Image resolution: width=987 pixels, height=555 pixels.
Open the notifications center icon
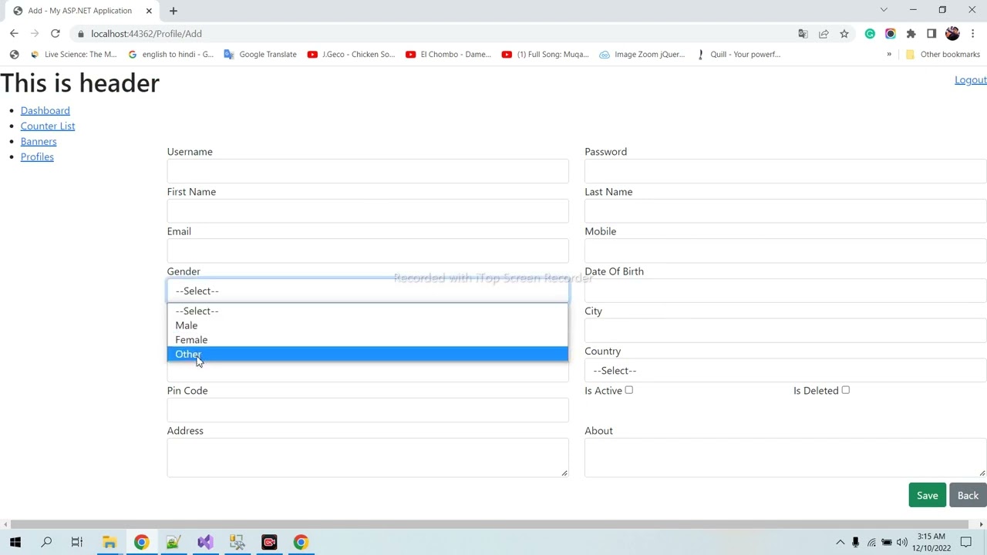(966, 543)
